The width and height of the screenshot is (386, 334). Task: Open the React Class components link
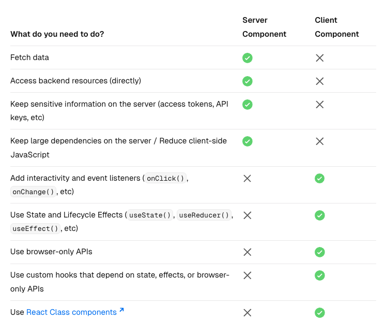[71, 312]
